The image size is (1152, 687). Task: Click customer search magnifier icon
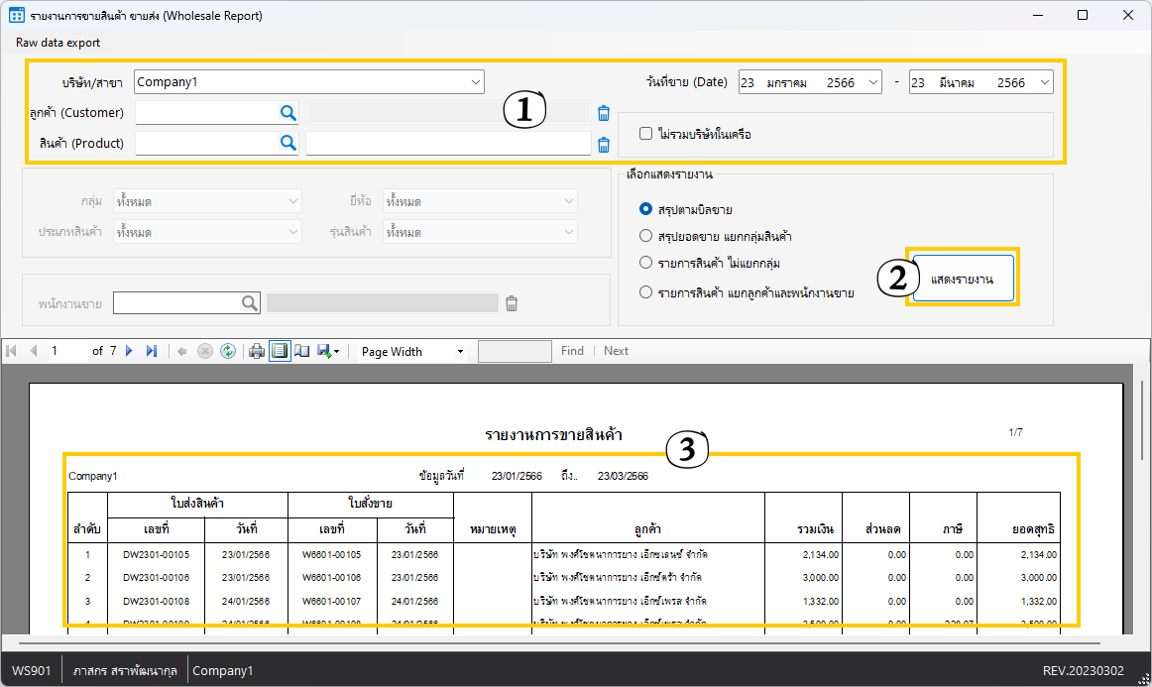(288, 113)
